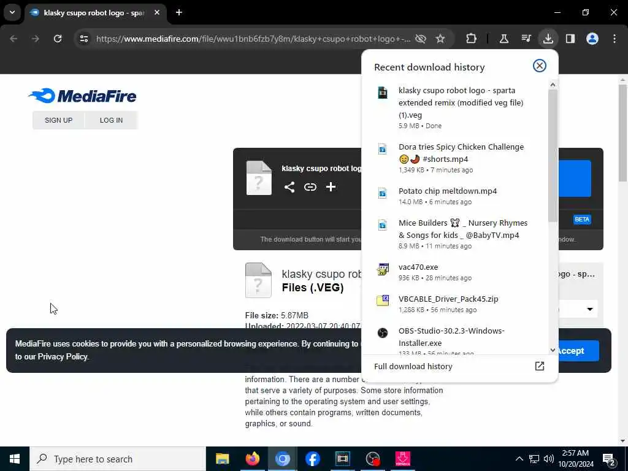This screenshot has width=628, height=471.
Task: Open Chrome profile avatar
Action: [x=592, y=39]
